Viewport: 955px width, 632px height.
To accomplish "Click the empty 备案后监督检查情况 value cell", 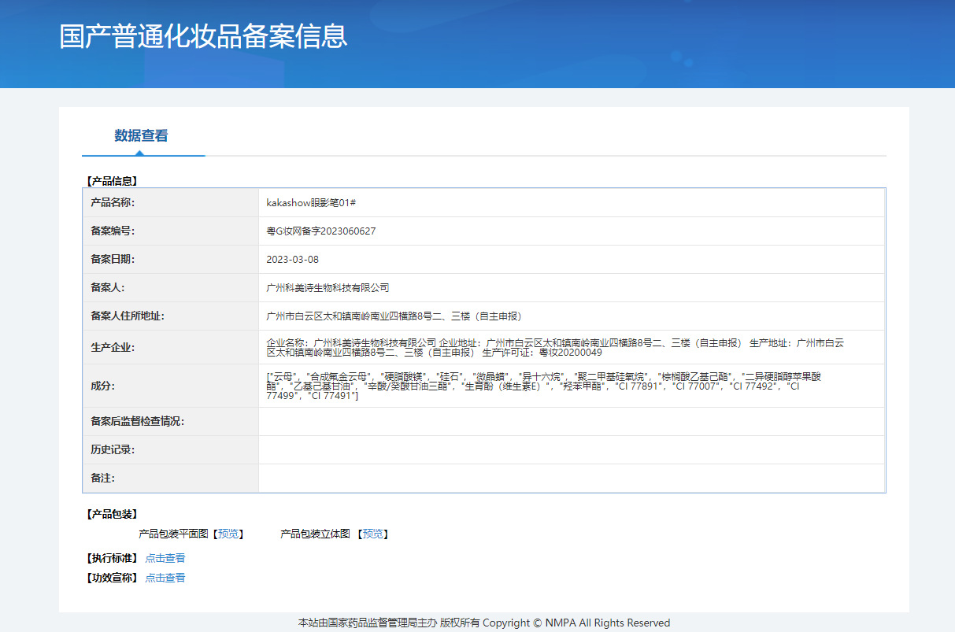I will pos(571,422).
